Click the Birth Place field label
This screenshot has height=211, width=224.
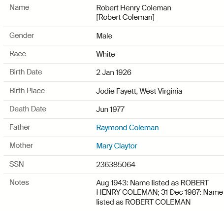(x=27, y=91)
